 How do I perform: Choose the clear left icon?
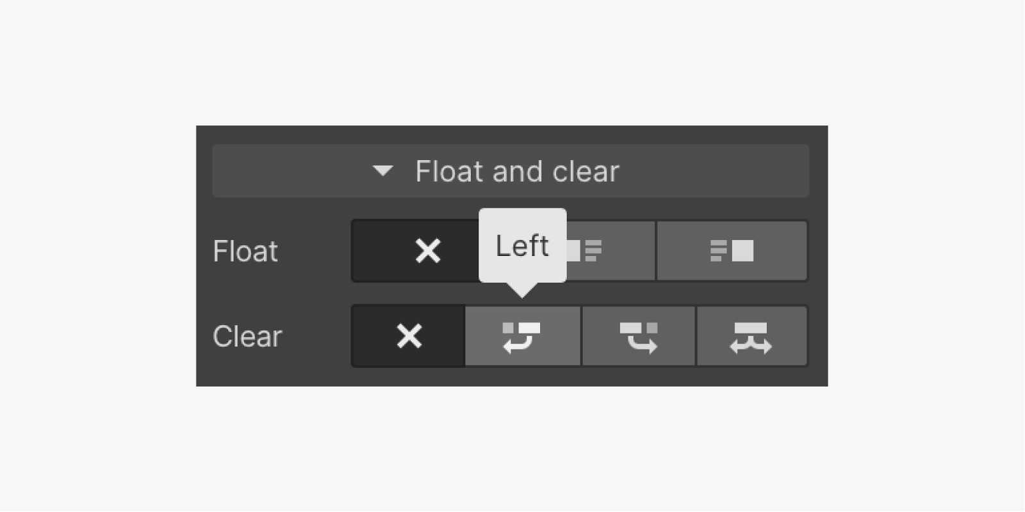[x=522, y=336]
